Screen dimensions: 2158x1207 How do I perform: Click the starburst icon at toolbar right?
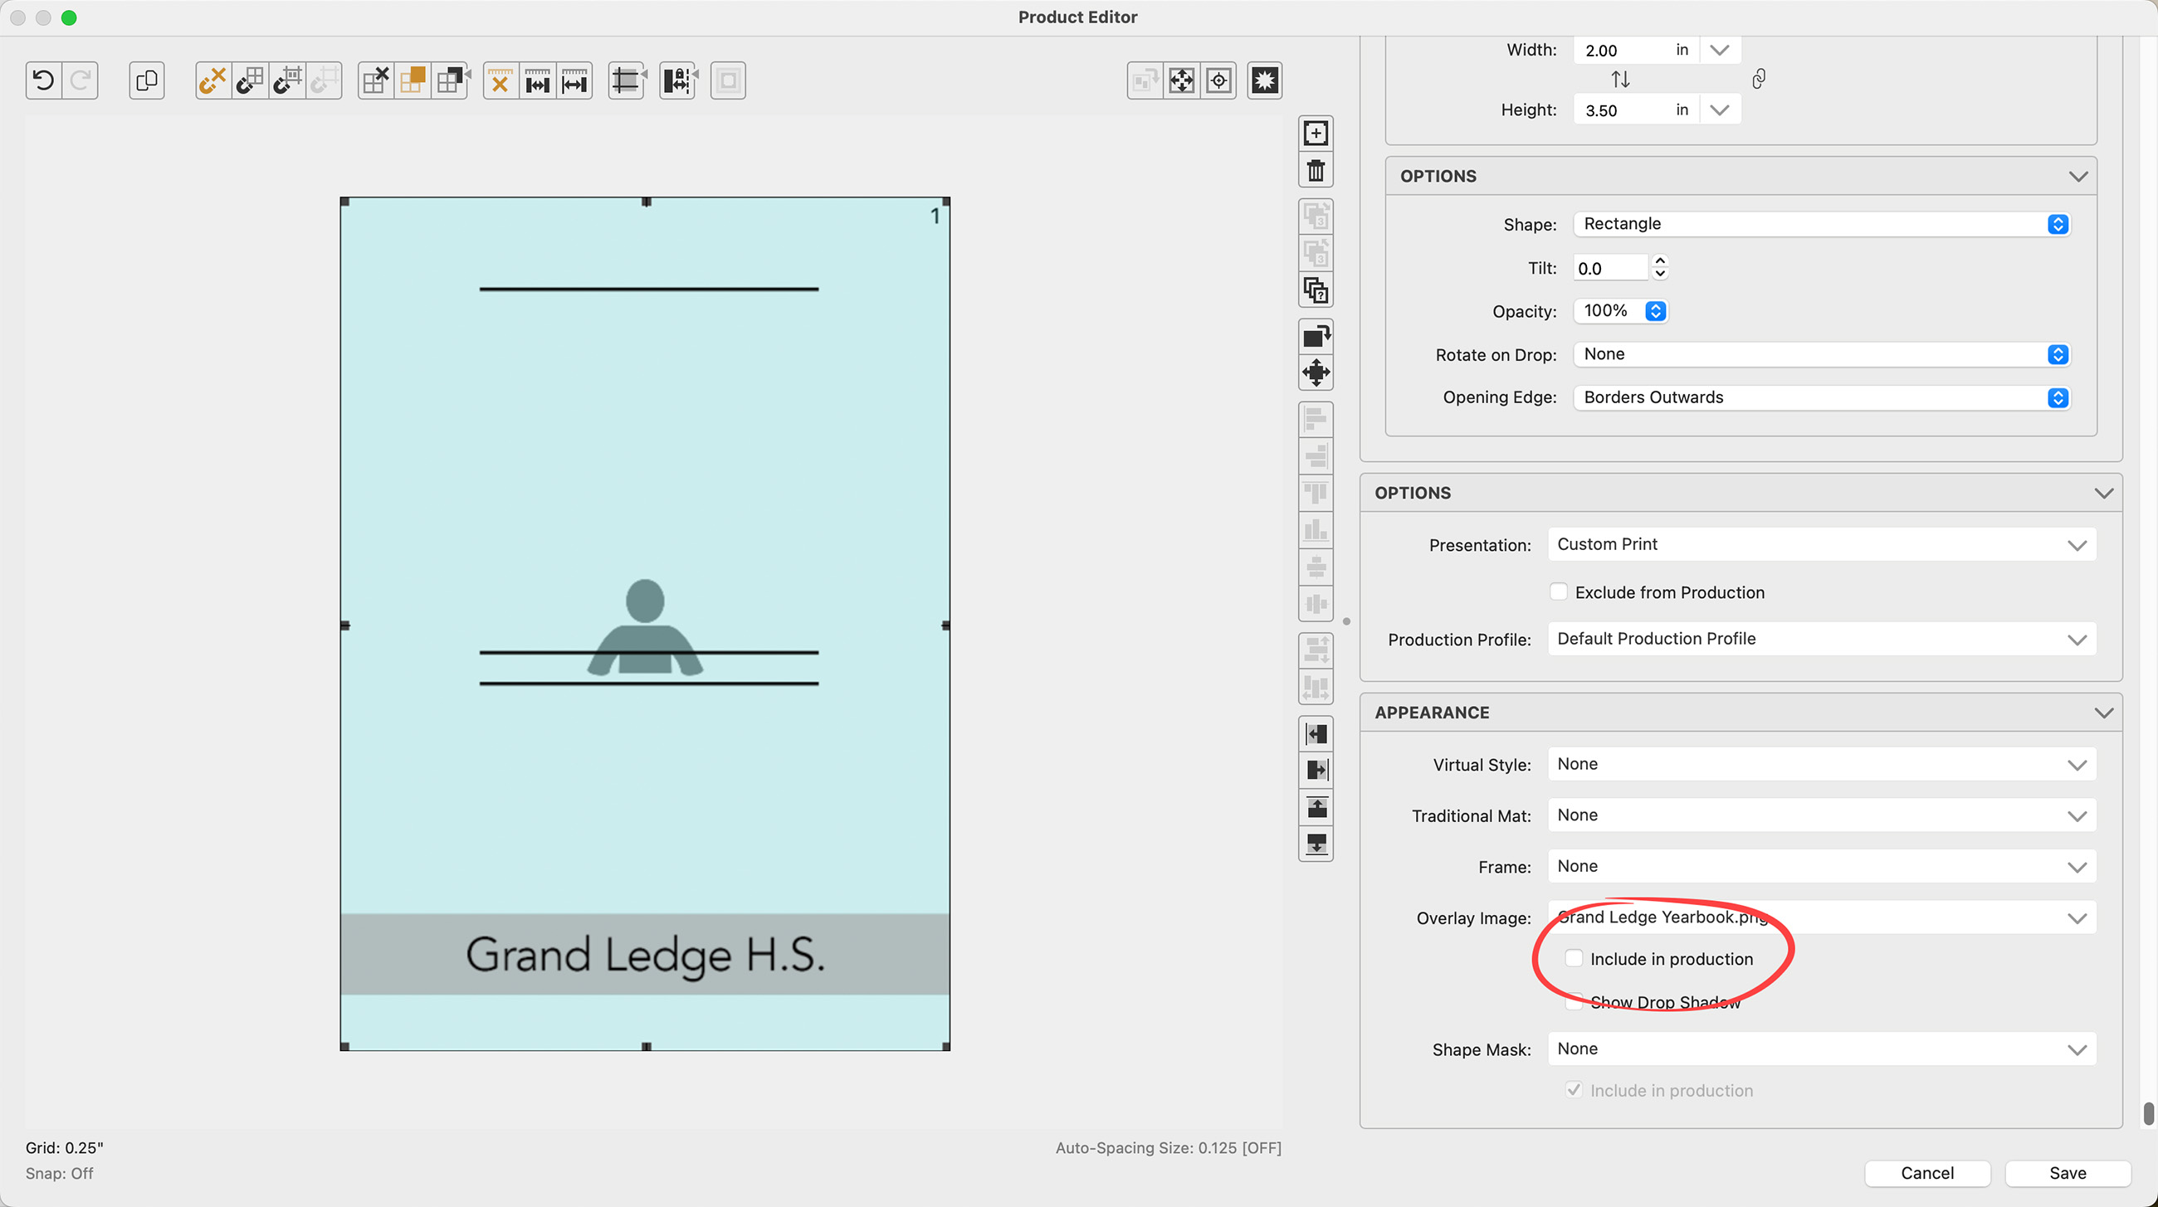pos(1264,80)
